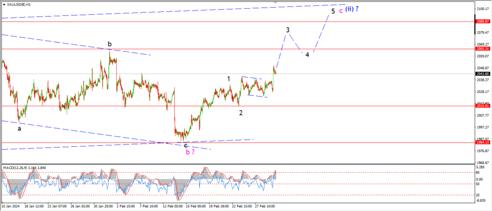Select the magenta 'c' label beside wave 5
Viewport: 492px width, 211px height.
341,11
